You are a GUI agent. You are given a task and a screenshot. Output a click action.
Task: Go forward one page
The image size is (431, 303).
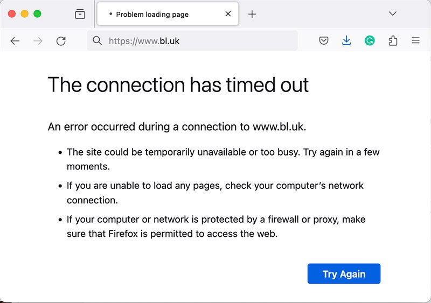coord(38,41)
